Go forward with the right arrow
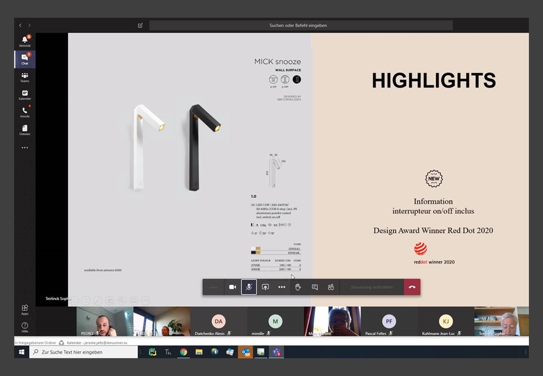Viewport: 543px width, 376px height. coord(29,25)
